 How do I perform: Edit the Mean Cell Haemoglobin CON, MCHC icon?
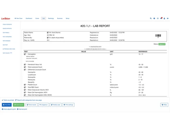click(25, 95)
